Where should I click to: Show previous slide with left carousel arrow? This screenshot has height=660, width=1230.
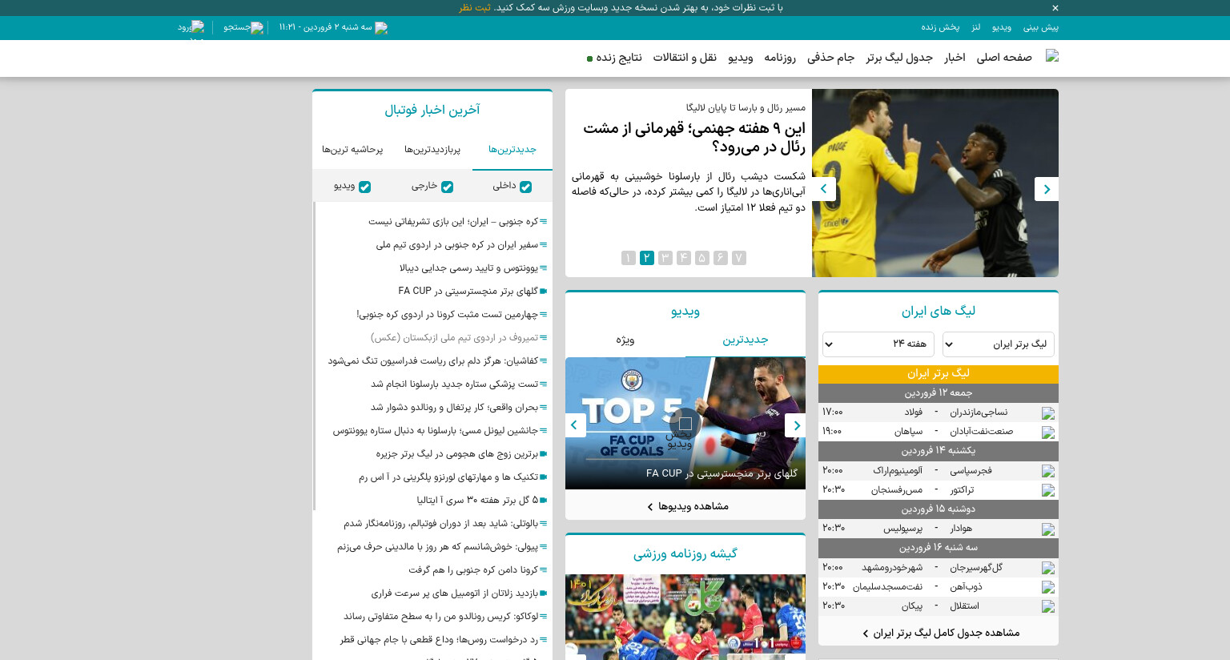coord(824,189)
